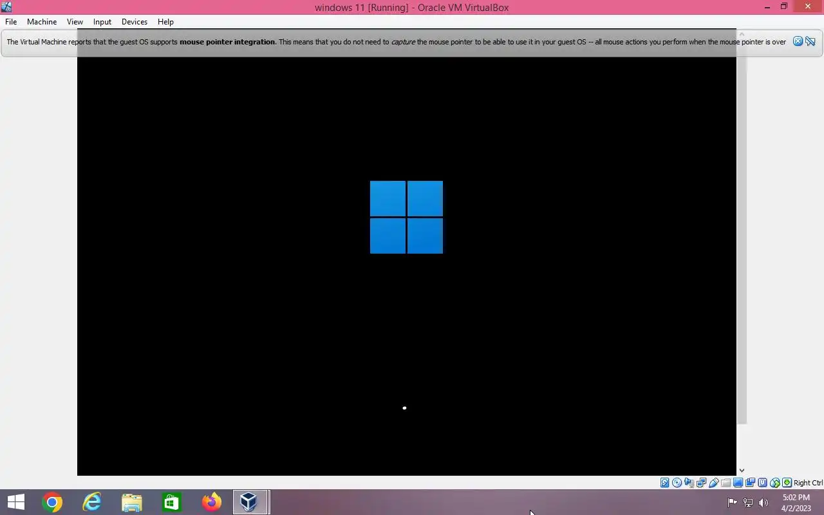Click the scroll down arrow of VM view
This screenshot has height=515, width=824.
(742, 471)
